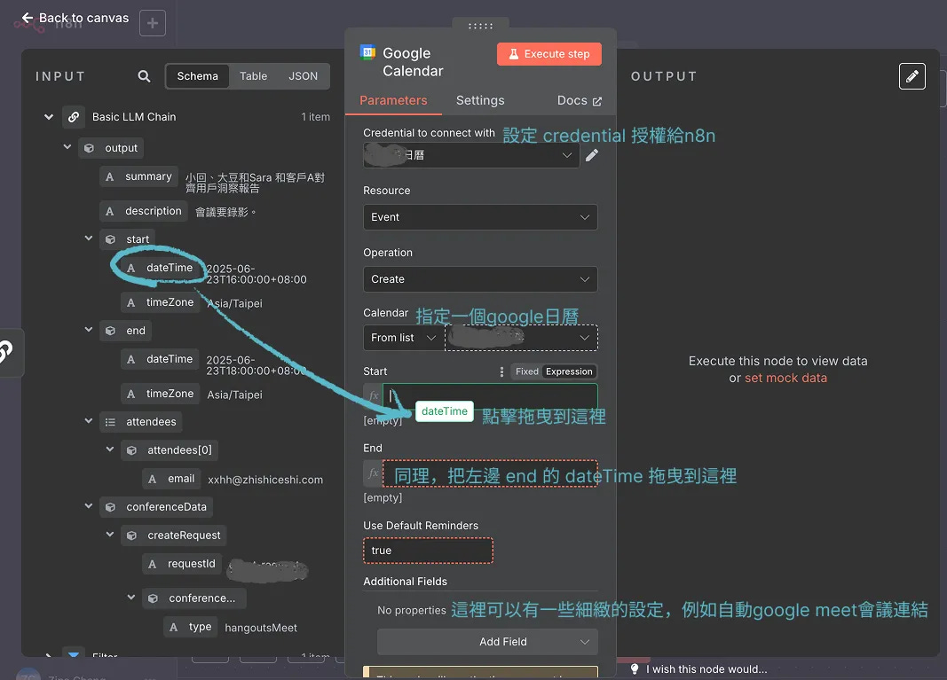The image size is (947, 680).
Task: Click I wish this node would... link
Action: (x=706, y=669)
